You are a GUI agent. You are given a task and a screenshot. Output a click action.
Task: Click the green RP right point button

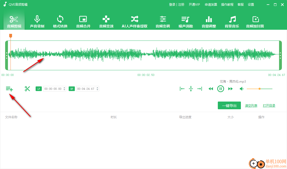[x=71, y=89]
